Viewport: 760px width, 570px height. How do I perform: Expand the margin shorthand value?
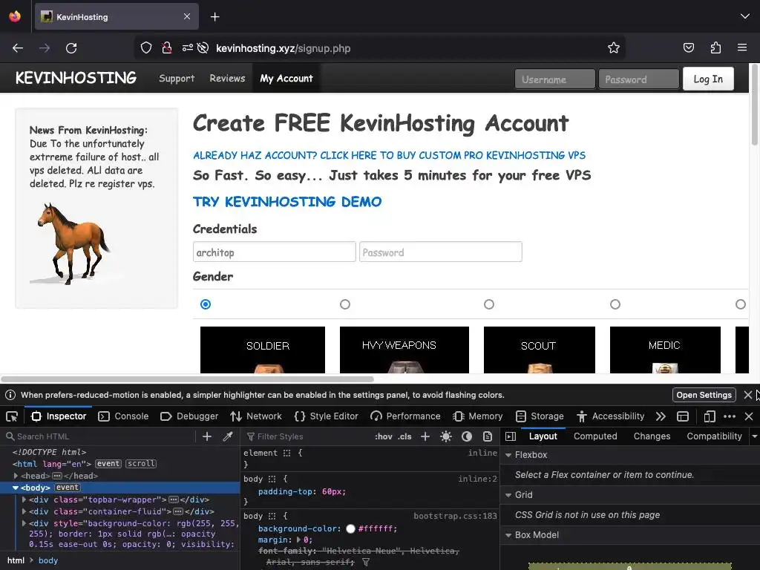pos(298,540)
